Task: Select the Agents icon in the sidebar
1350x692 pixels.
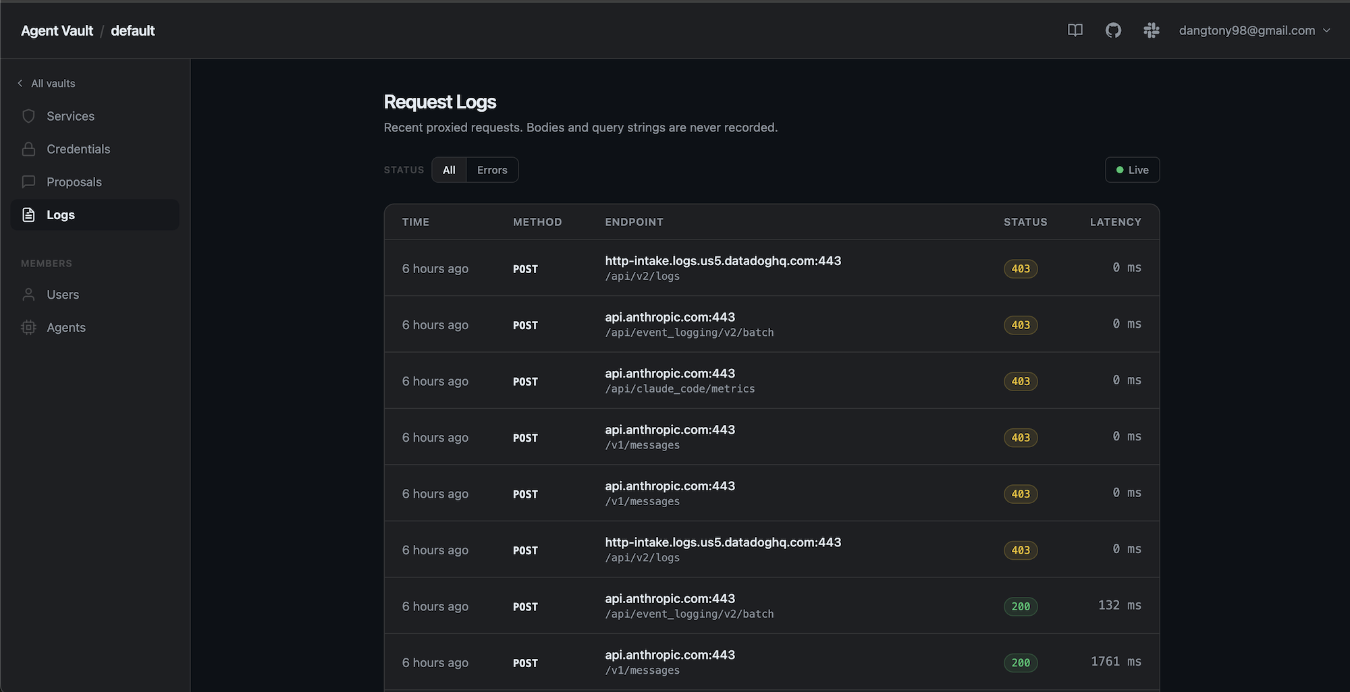Action: point(28,327)
